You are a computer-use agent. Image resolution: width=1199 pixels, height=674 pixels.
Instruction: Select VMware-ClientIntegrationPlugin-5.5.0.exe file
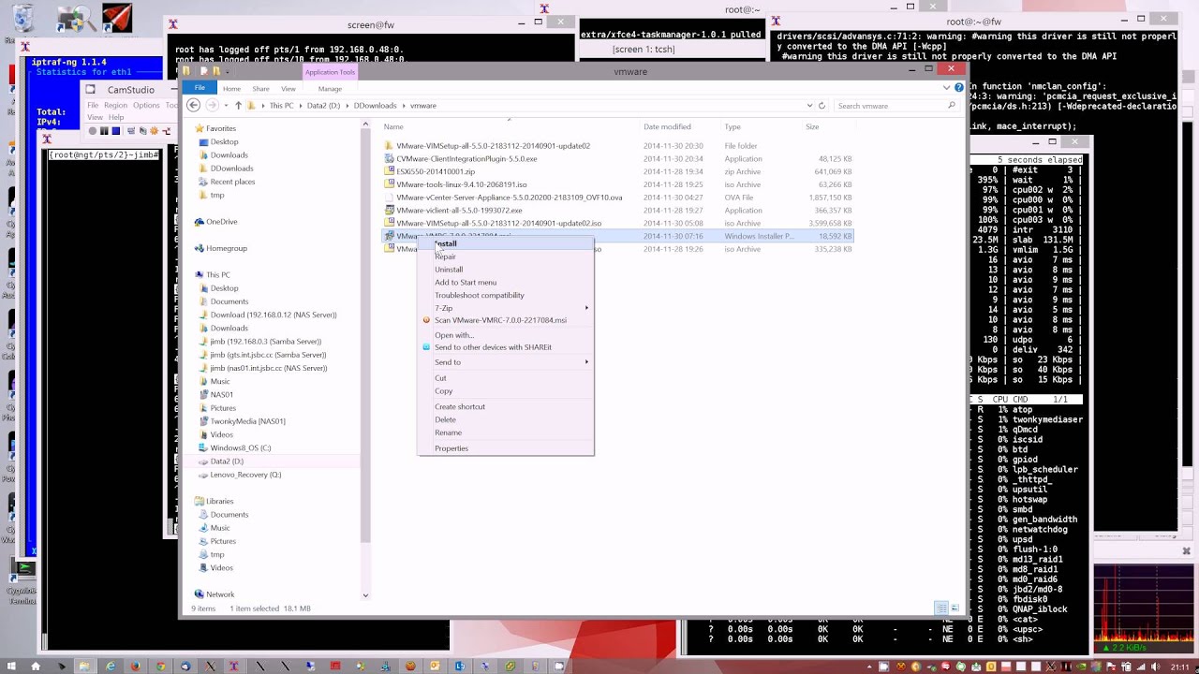click(466, 159)
